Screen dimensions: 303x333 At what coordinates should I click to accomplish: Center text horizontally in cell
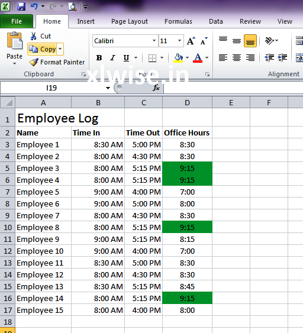pos(237,57)
